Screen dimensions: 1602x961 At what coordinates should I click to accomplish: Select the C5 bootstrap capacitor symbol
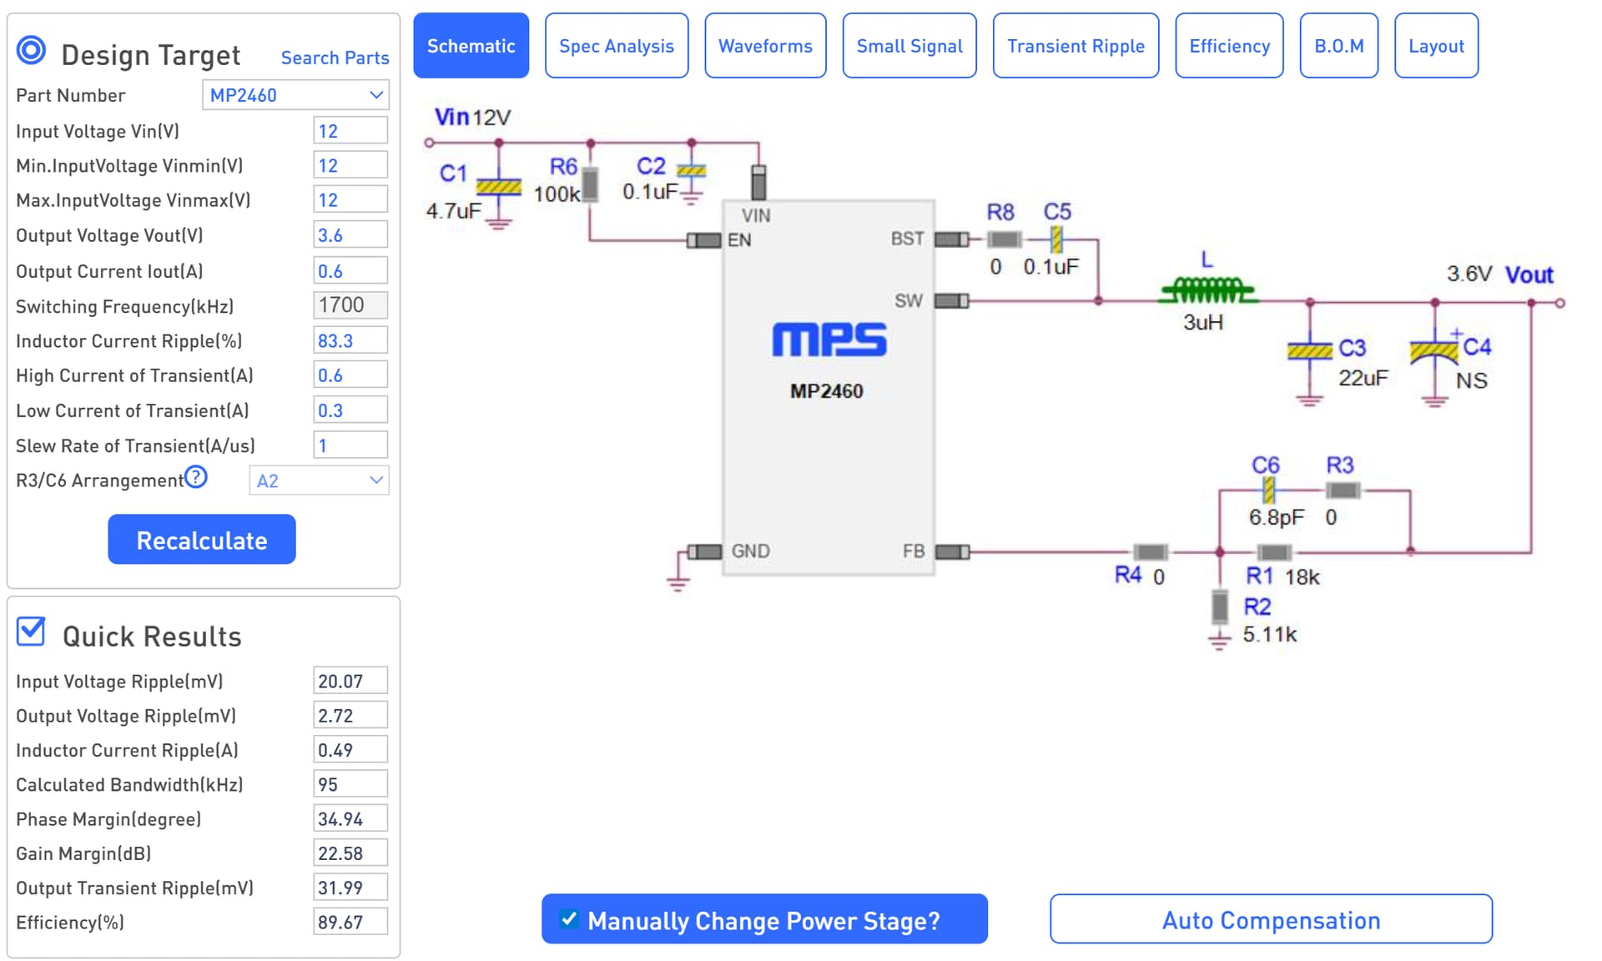tap(1056, 240)
